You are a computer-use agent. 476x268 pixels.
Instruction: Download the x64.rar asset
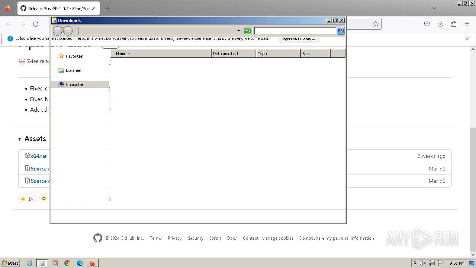38,156
